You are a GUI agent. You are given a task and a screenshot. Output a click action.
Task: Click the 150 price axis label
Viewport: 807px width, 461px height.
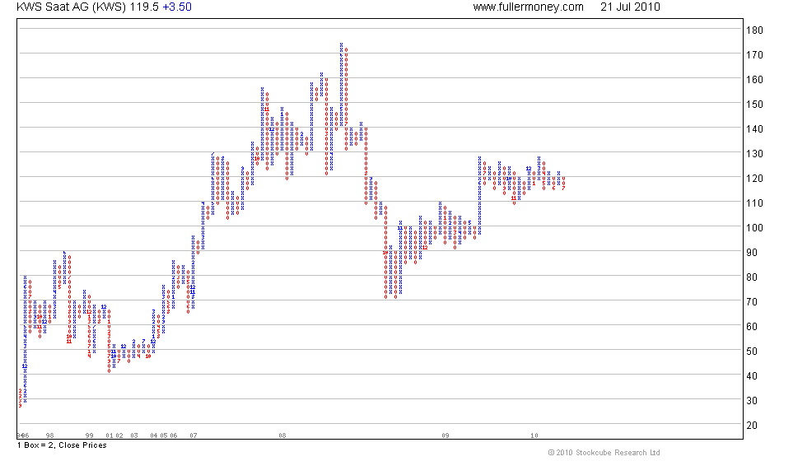754,105
